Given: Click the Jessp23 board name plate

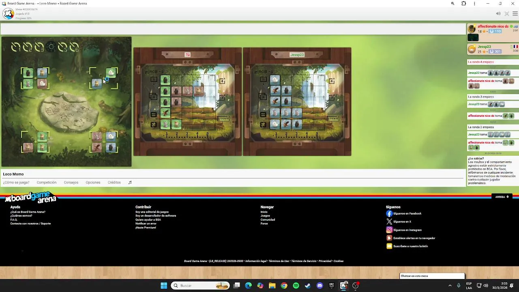Looking at the screenshot, I should 297,55.
